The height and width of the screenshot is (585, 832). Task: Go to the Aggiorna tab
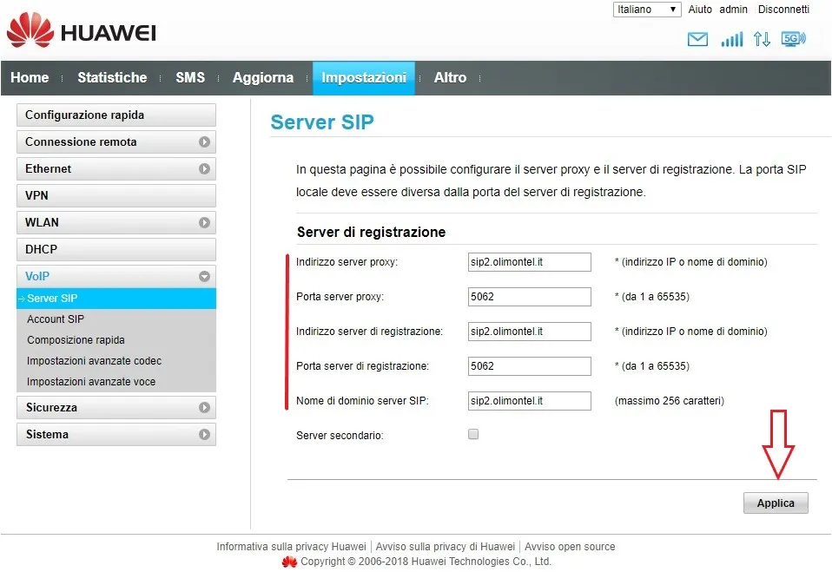pos(263,78)
